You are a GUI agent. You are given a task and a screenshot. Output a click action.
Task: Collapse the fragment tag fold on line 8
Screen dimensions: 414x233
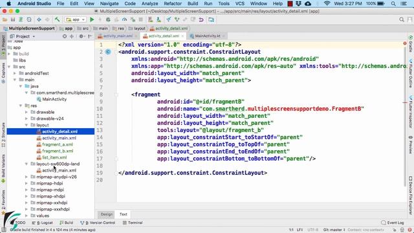[x=116, y=94]
